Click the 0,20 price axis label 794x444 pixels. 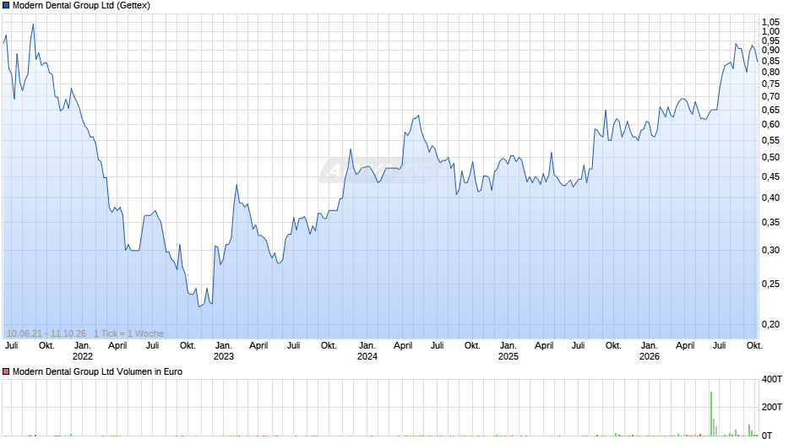[x=770, y=324]
